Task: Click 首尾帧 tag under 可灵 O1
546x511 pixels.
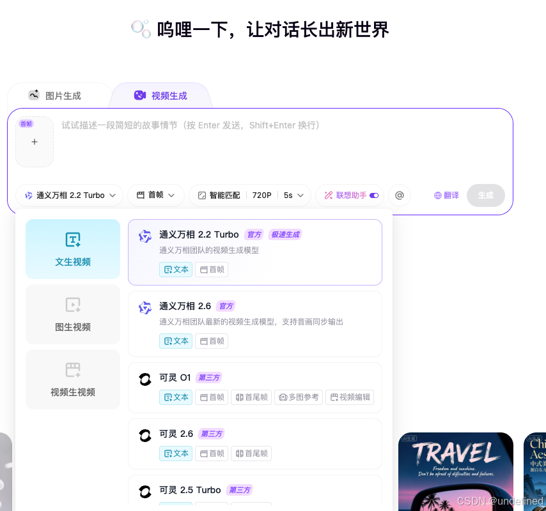Action: point(251,397)
